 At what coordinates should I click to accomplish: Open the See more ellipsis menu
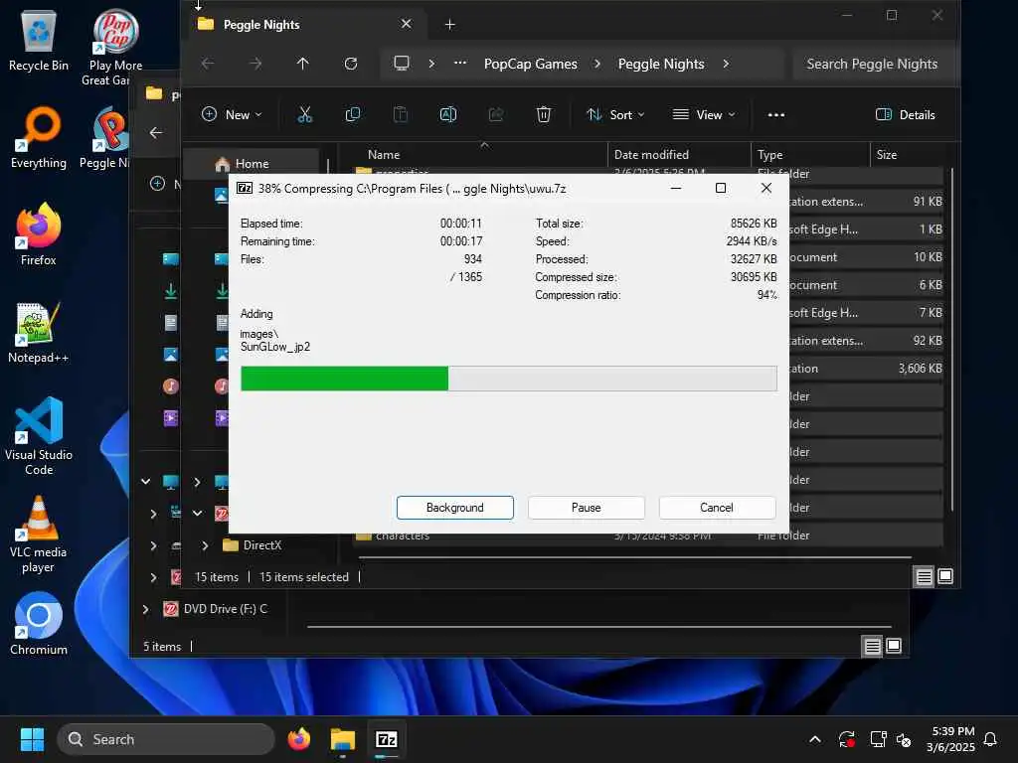tap(775, 115)
